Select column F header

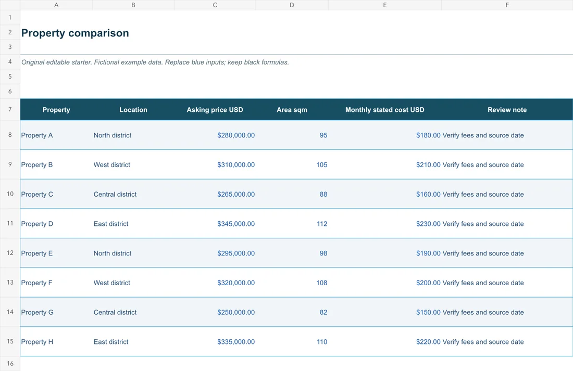coord(507,5)
